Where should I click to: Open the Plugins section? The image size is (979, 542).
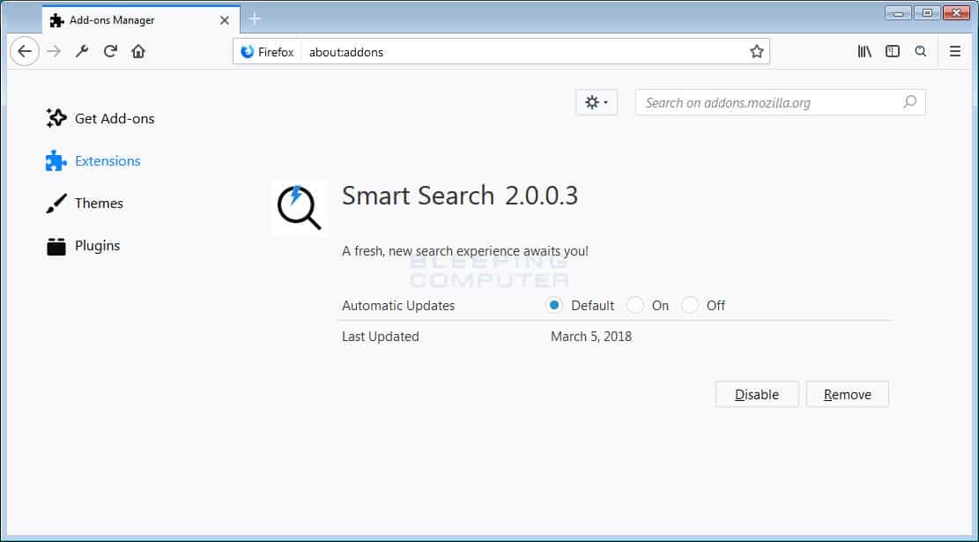pyautogui.click(x=83, y=246)
